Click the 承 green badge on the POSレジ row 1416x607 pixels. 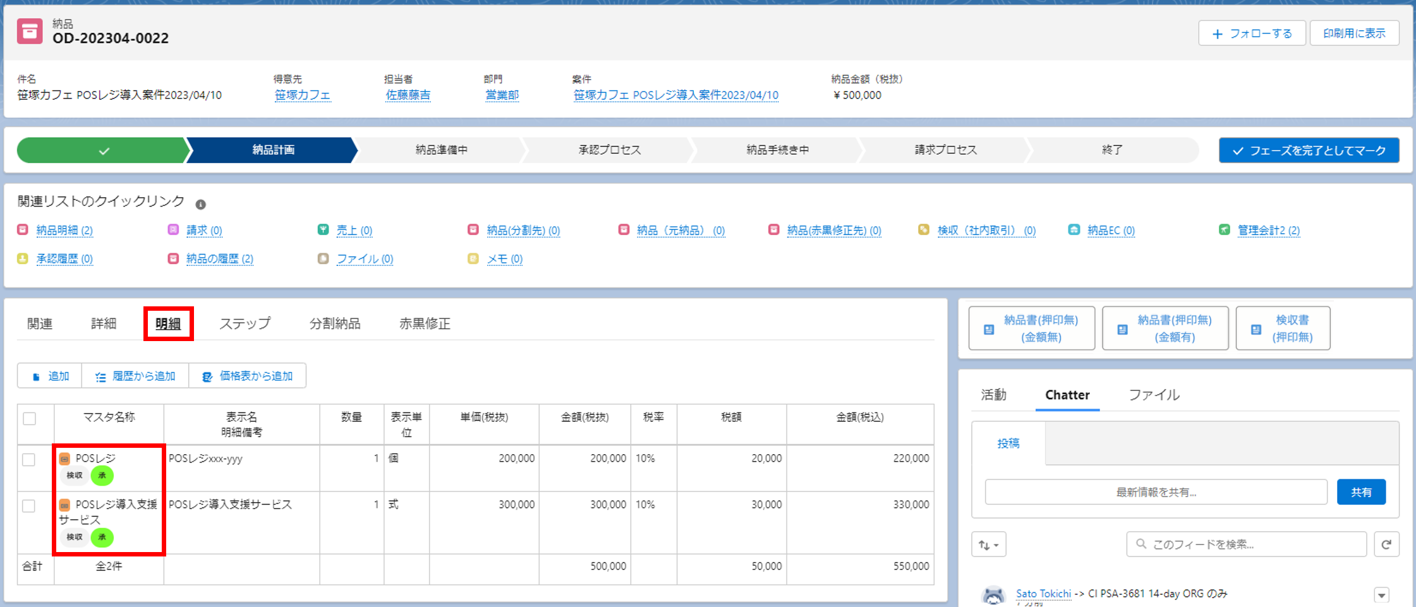(x=102, y=476)
